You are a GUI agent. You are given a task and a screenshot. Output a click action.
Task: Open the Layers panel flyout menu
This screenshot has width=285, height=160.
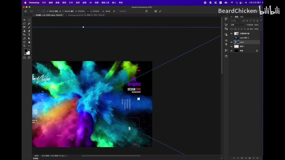tap(261, 17)
